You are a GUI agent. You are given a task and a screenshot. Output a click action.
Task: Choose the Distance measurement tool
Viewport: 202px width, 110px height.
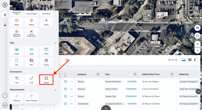pyautogui.click(x=17, y=97)
